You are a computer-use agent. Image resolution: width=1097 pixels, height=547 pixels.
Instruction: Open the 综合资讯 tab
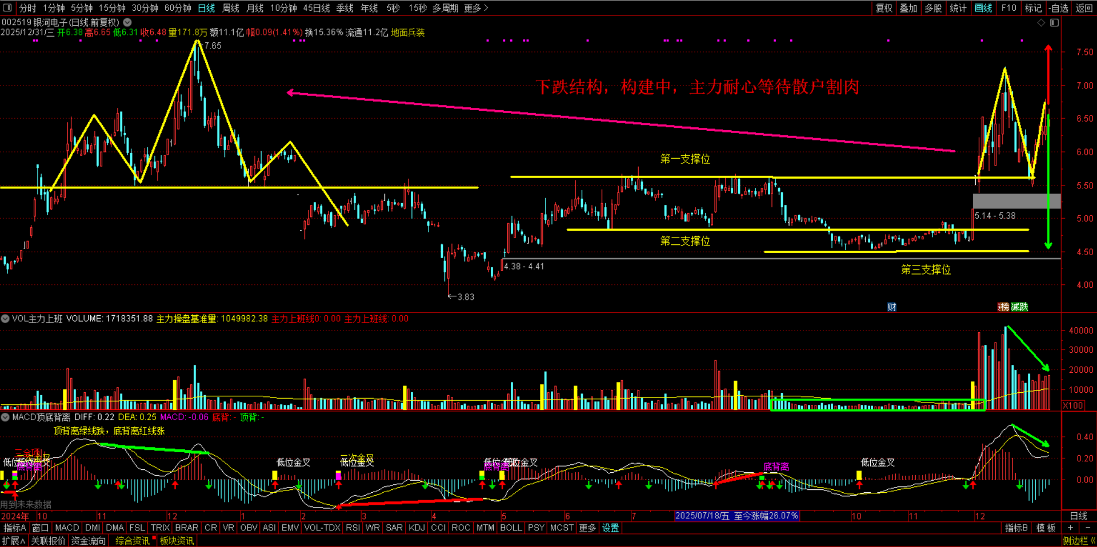point(133,540)
